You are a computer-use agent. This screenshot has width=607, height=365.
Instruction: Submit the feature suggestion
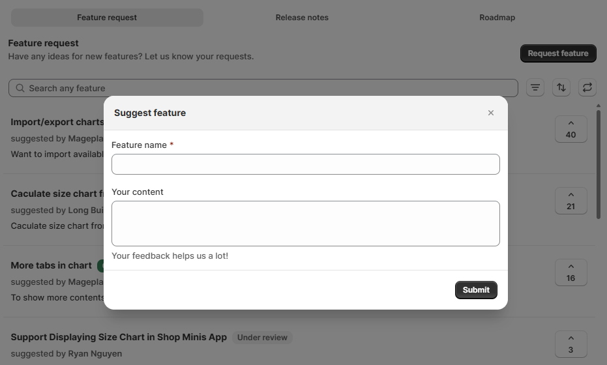click(x=476, y=290)
